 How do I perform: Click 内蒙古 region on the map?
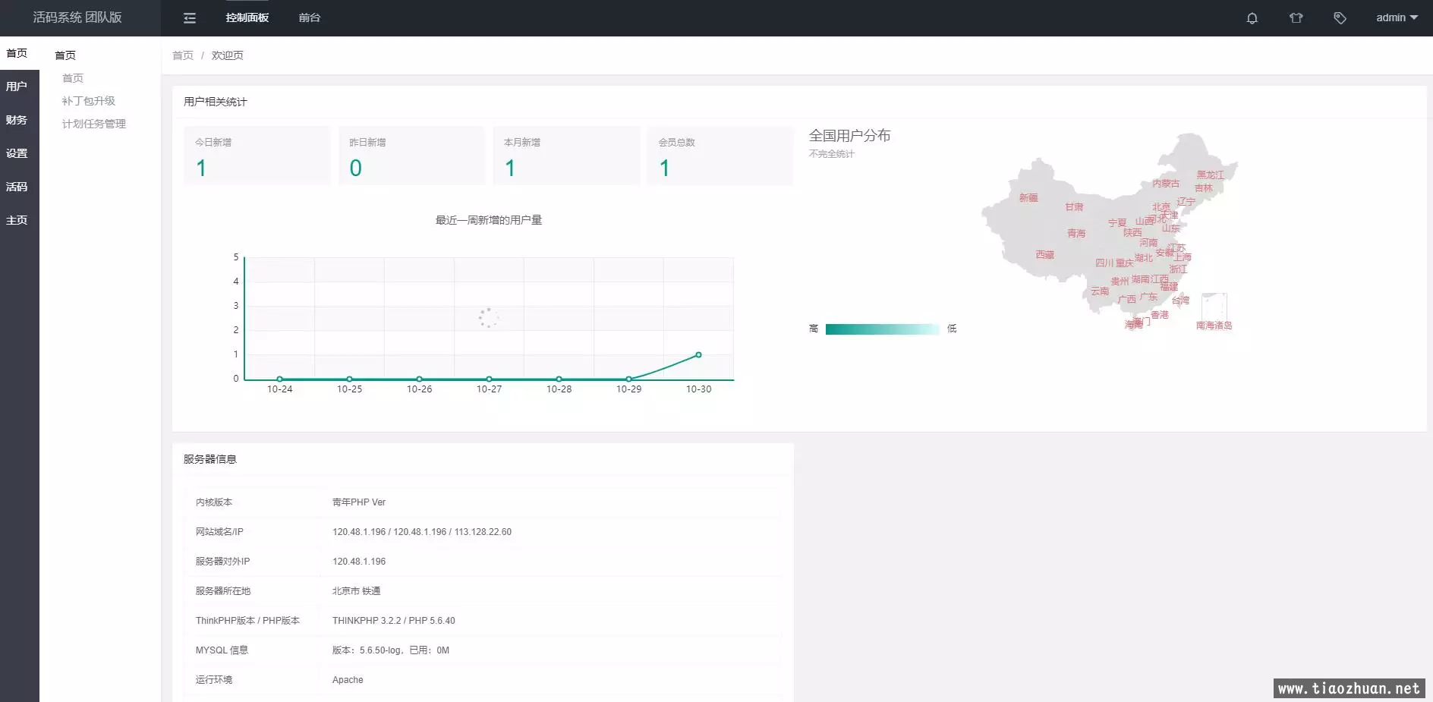[1166, 184]
